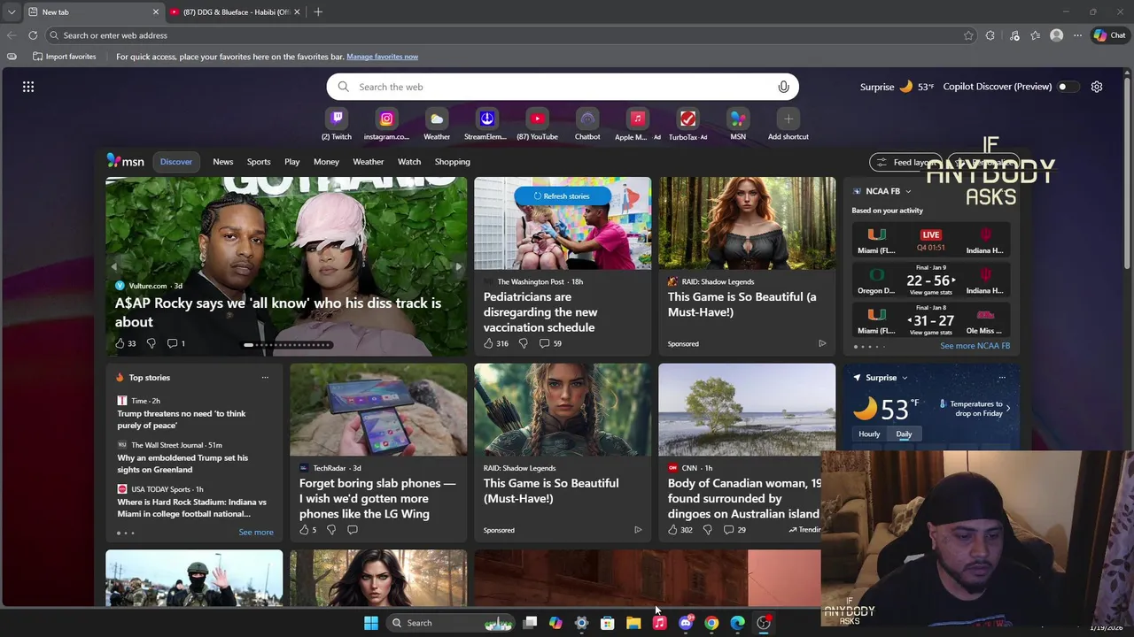Open the Instagram shortcut tile
Image resolution: width=1134 pixels, height=637 pixels.
pyautogui.click(x=386, y=119)
